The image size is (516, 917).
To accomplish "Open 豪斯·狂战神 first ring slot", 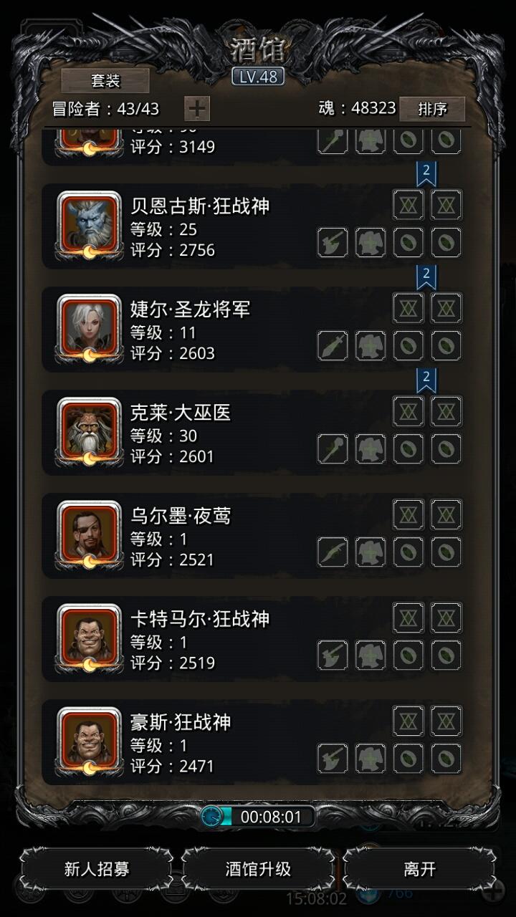I will click(x=408, y=759).
